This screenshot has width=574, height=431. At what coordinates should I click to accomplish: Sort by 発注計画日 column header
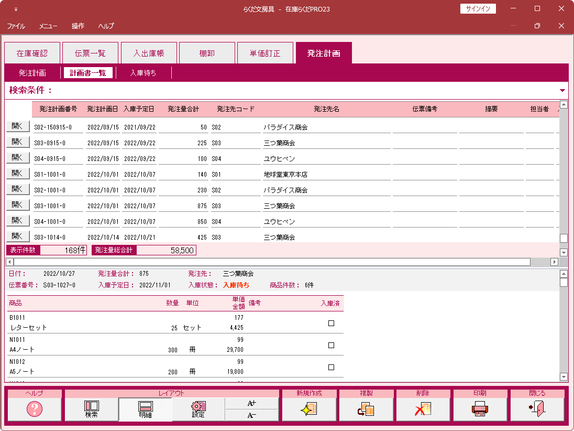(103, 109)
